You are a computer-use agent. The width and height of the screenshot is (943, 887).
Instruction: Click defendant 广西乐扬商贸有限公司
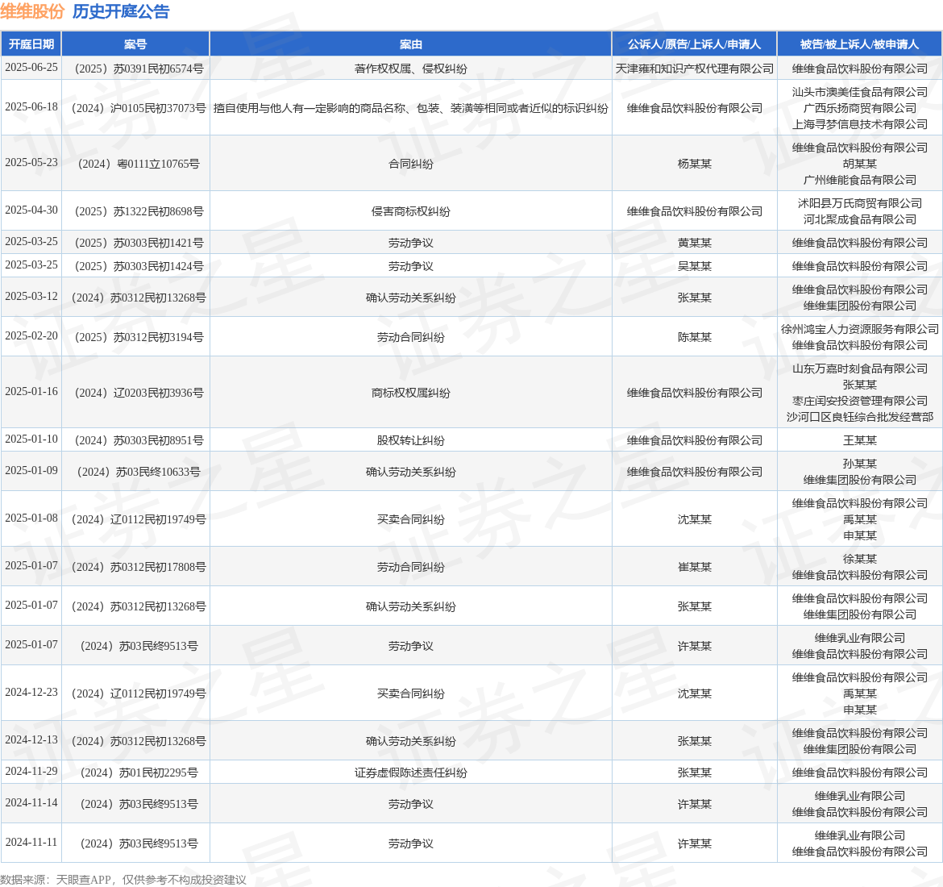click(859, 108)
